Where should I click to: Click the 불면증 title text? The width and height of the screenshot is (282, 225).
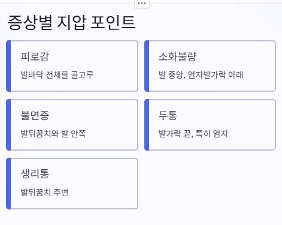35,115
